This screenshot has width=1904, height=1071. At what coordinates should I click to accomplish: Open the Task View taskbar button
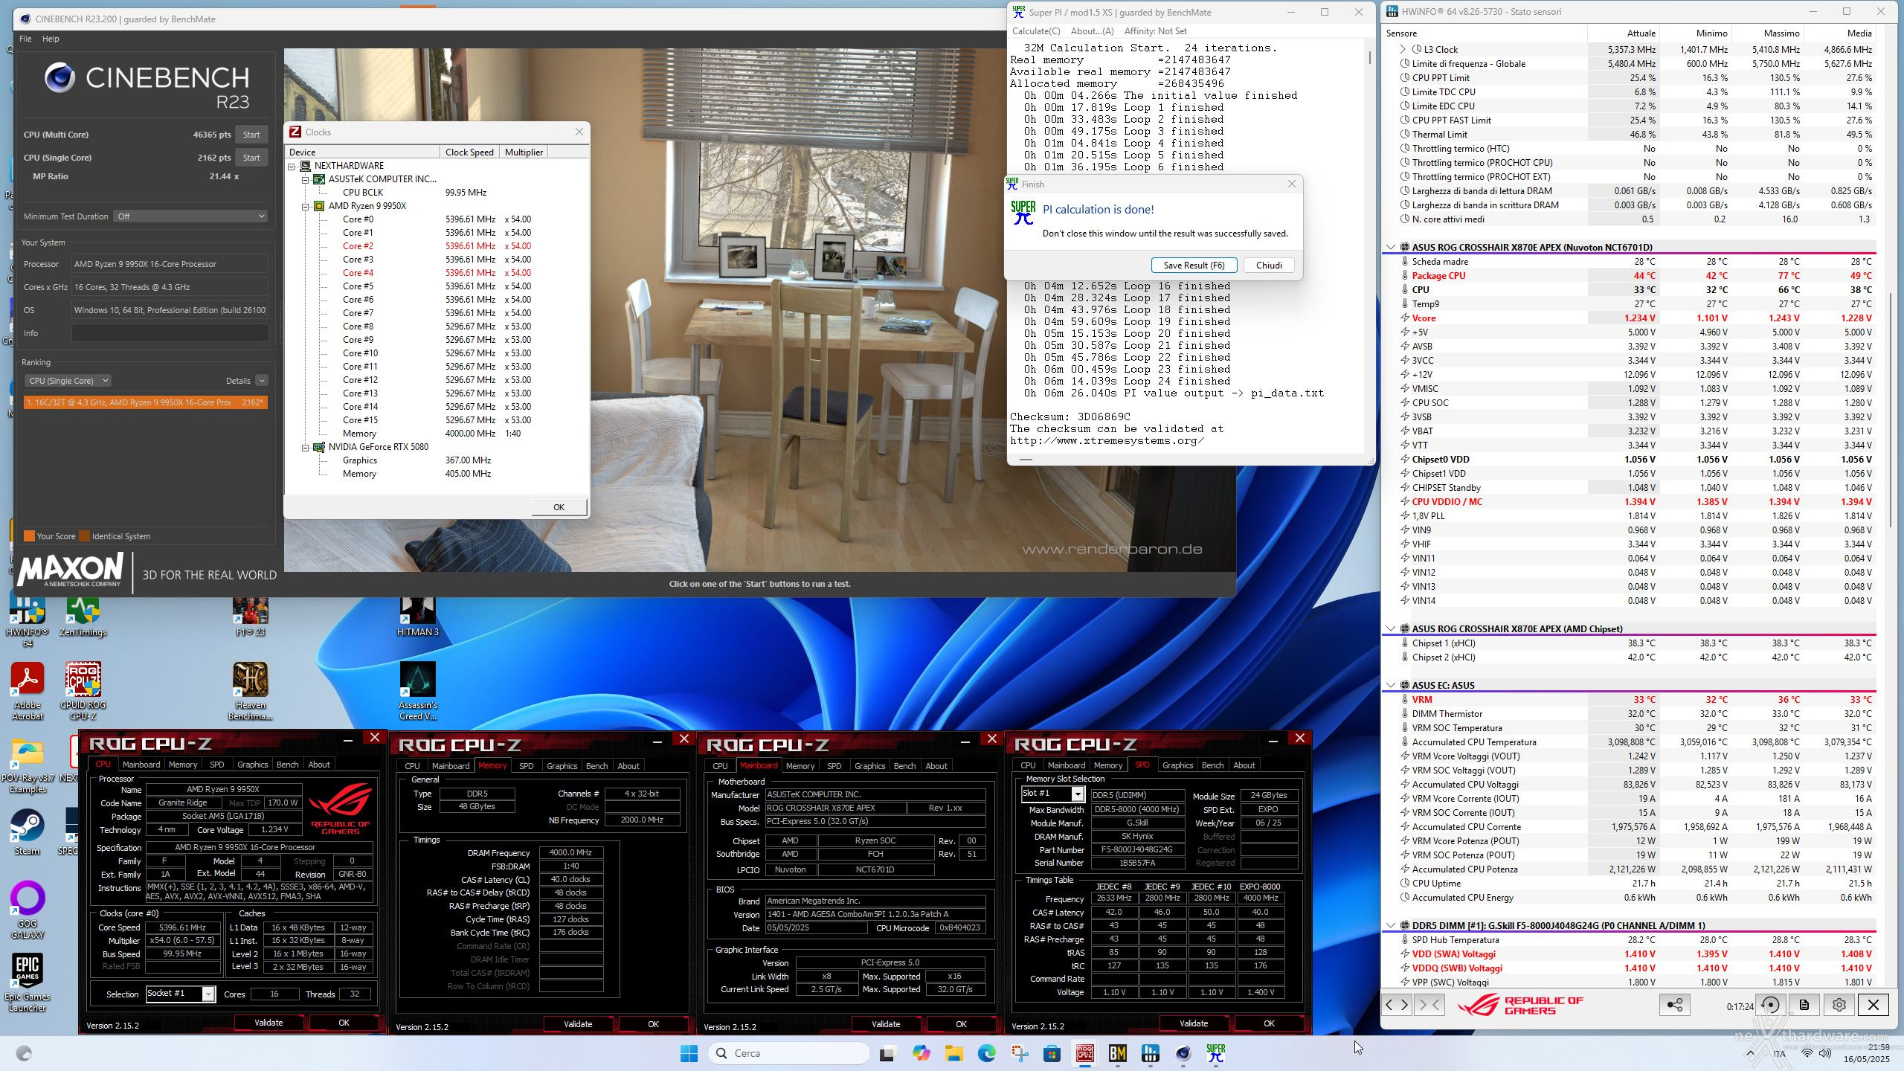887,1053
